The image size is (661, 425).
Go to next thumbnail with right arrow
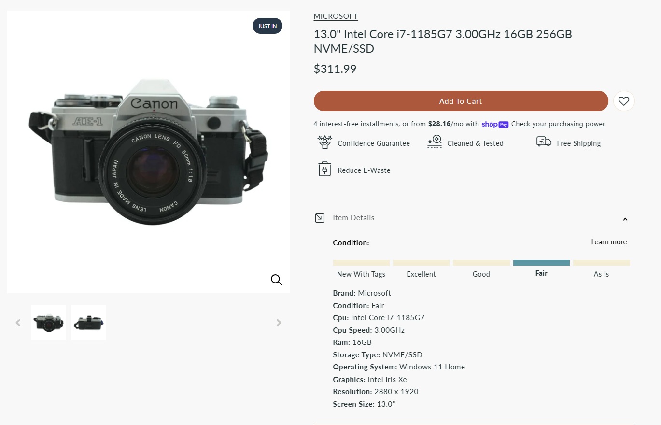[279, 323]
